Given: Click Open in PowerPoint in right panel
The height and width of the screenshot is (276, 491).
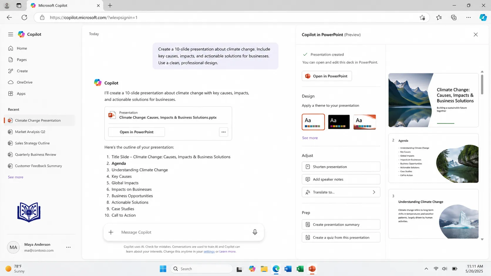Looking at the screenshot, I should pyautogui.click(x=327, y=76).
